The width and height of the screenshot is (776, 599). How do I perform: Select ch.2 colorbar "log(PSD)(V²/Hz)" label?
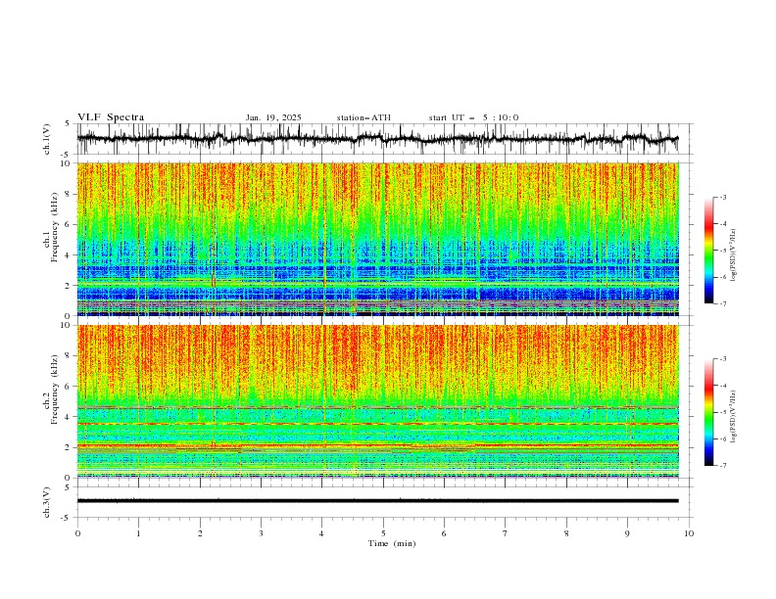[734, 416]
